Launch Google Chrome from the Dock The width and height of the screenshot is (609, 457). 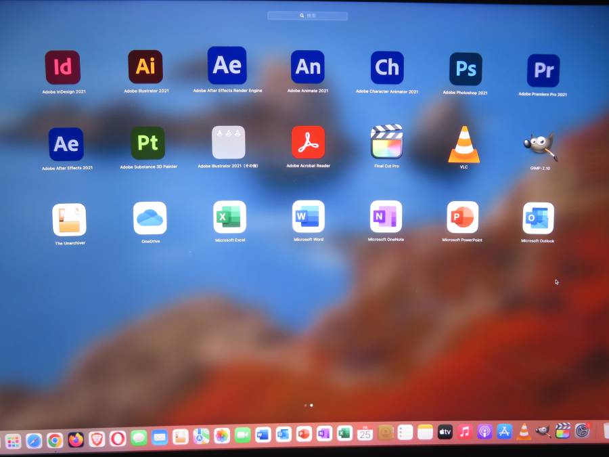[55, 440]
